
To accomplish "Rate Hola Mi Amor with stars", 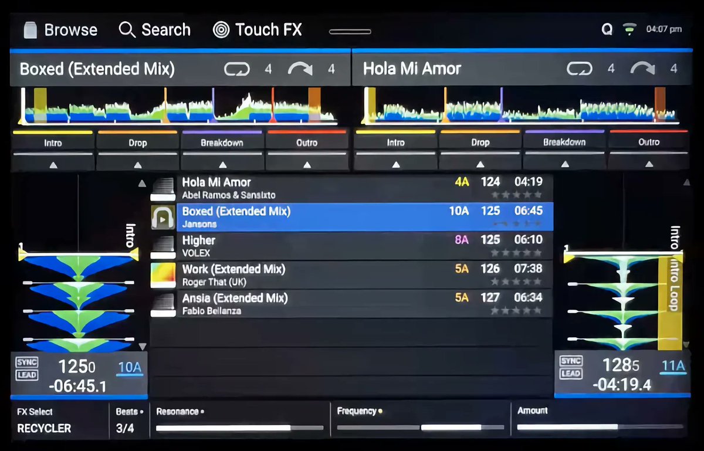I will click(516, 195).
